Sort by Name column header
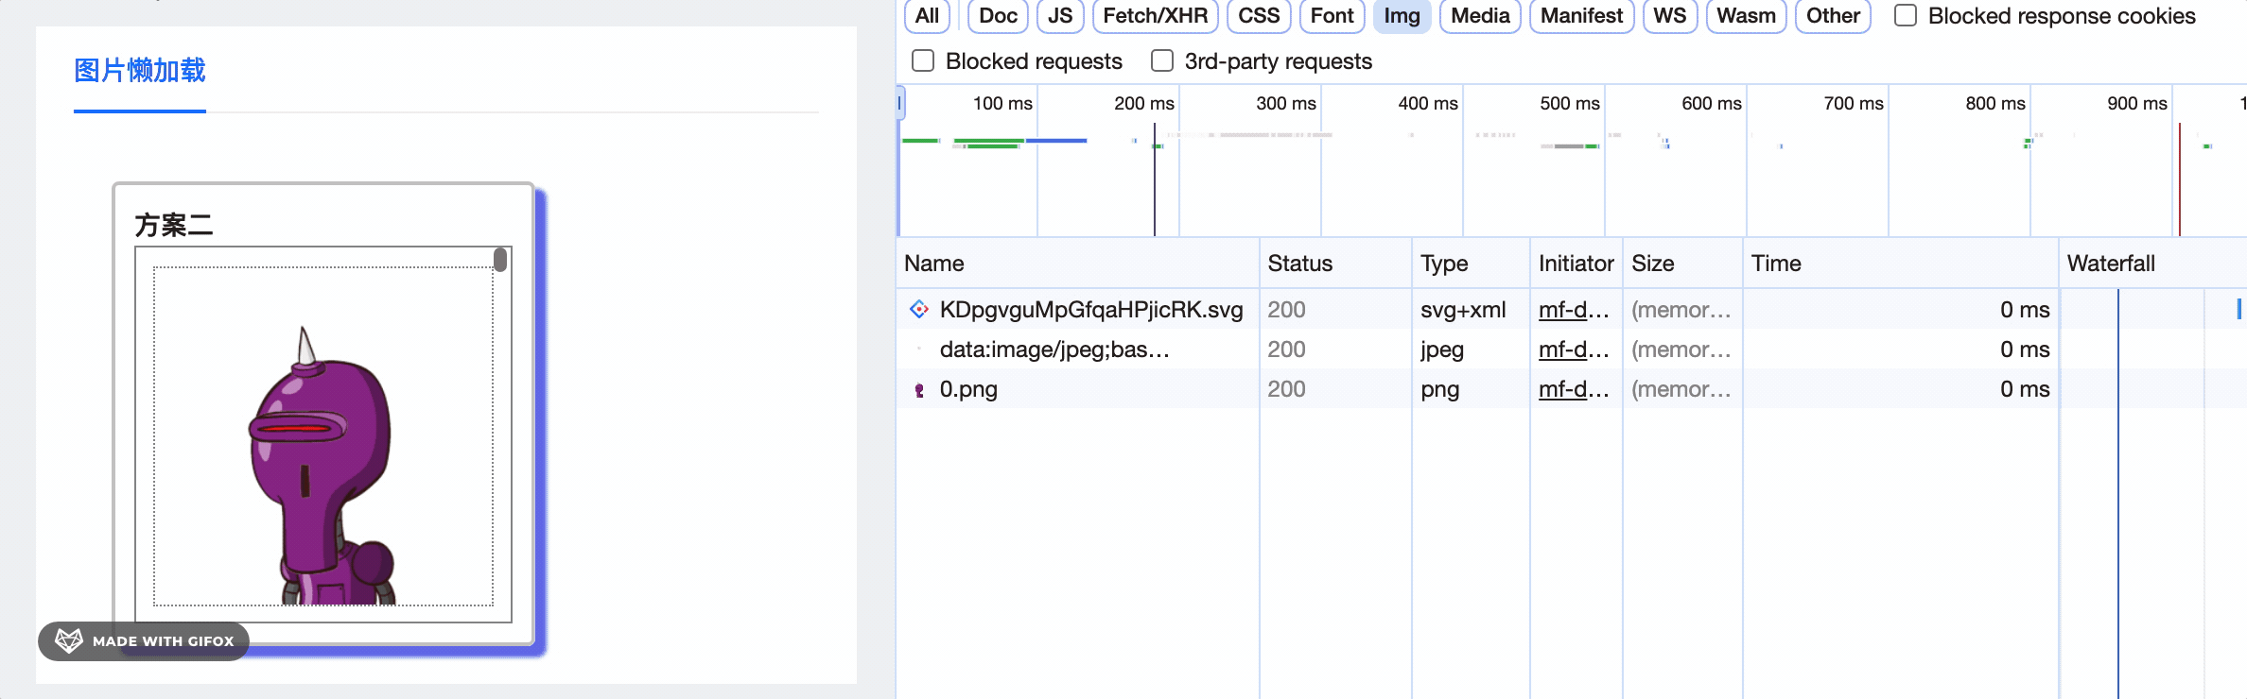The width and height of the screenshot is (2247, 699). pyautogui.click(x=1078, y=264)
